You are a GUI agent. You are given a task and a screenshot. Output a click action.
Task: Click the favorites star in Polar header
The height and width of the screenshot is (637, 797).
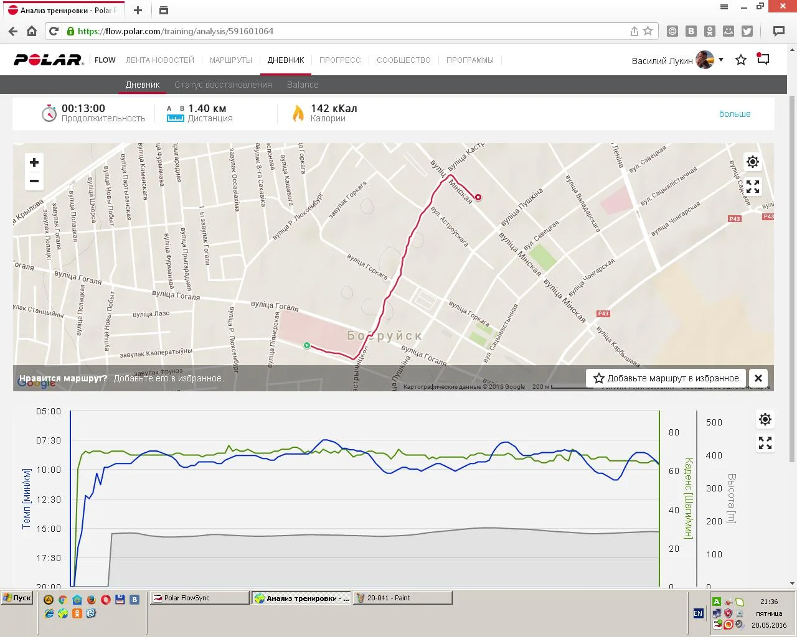741,60
